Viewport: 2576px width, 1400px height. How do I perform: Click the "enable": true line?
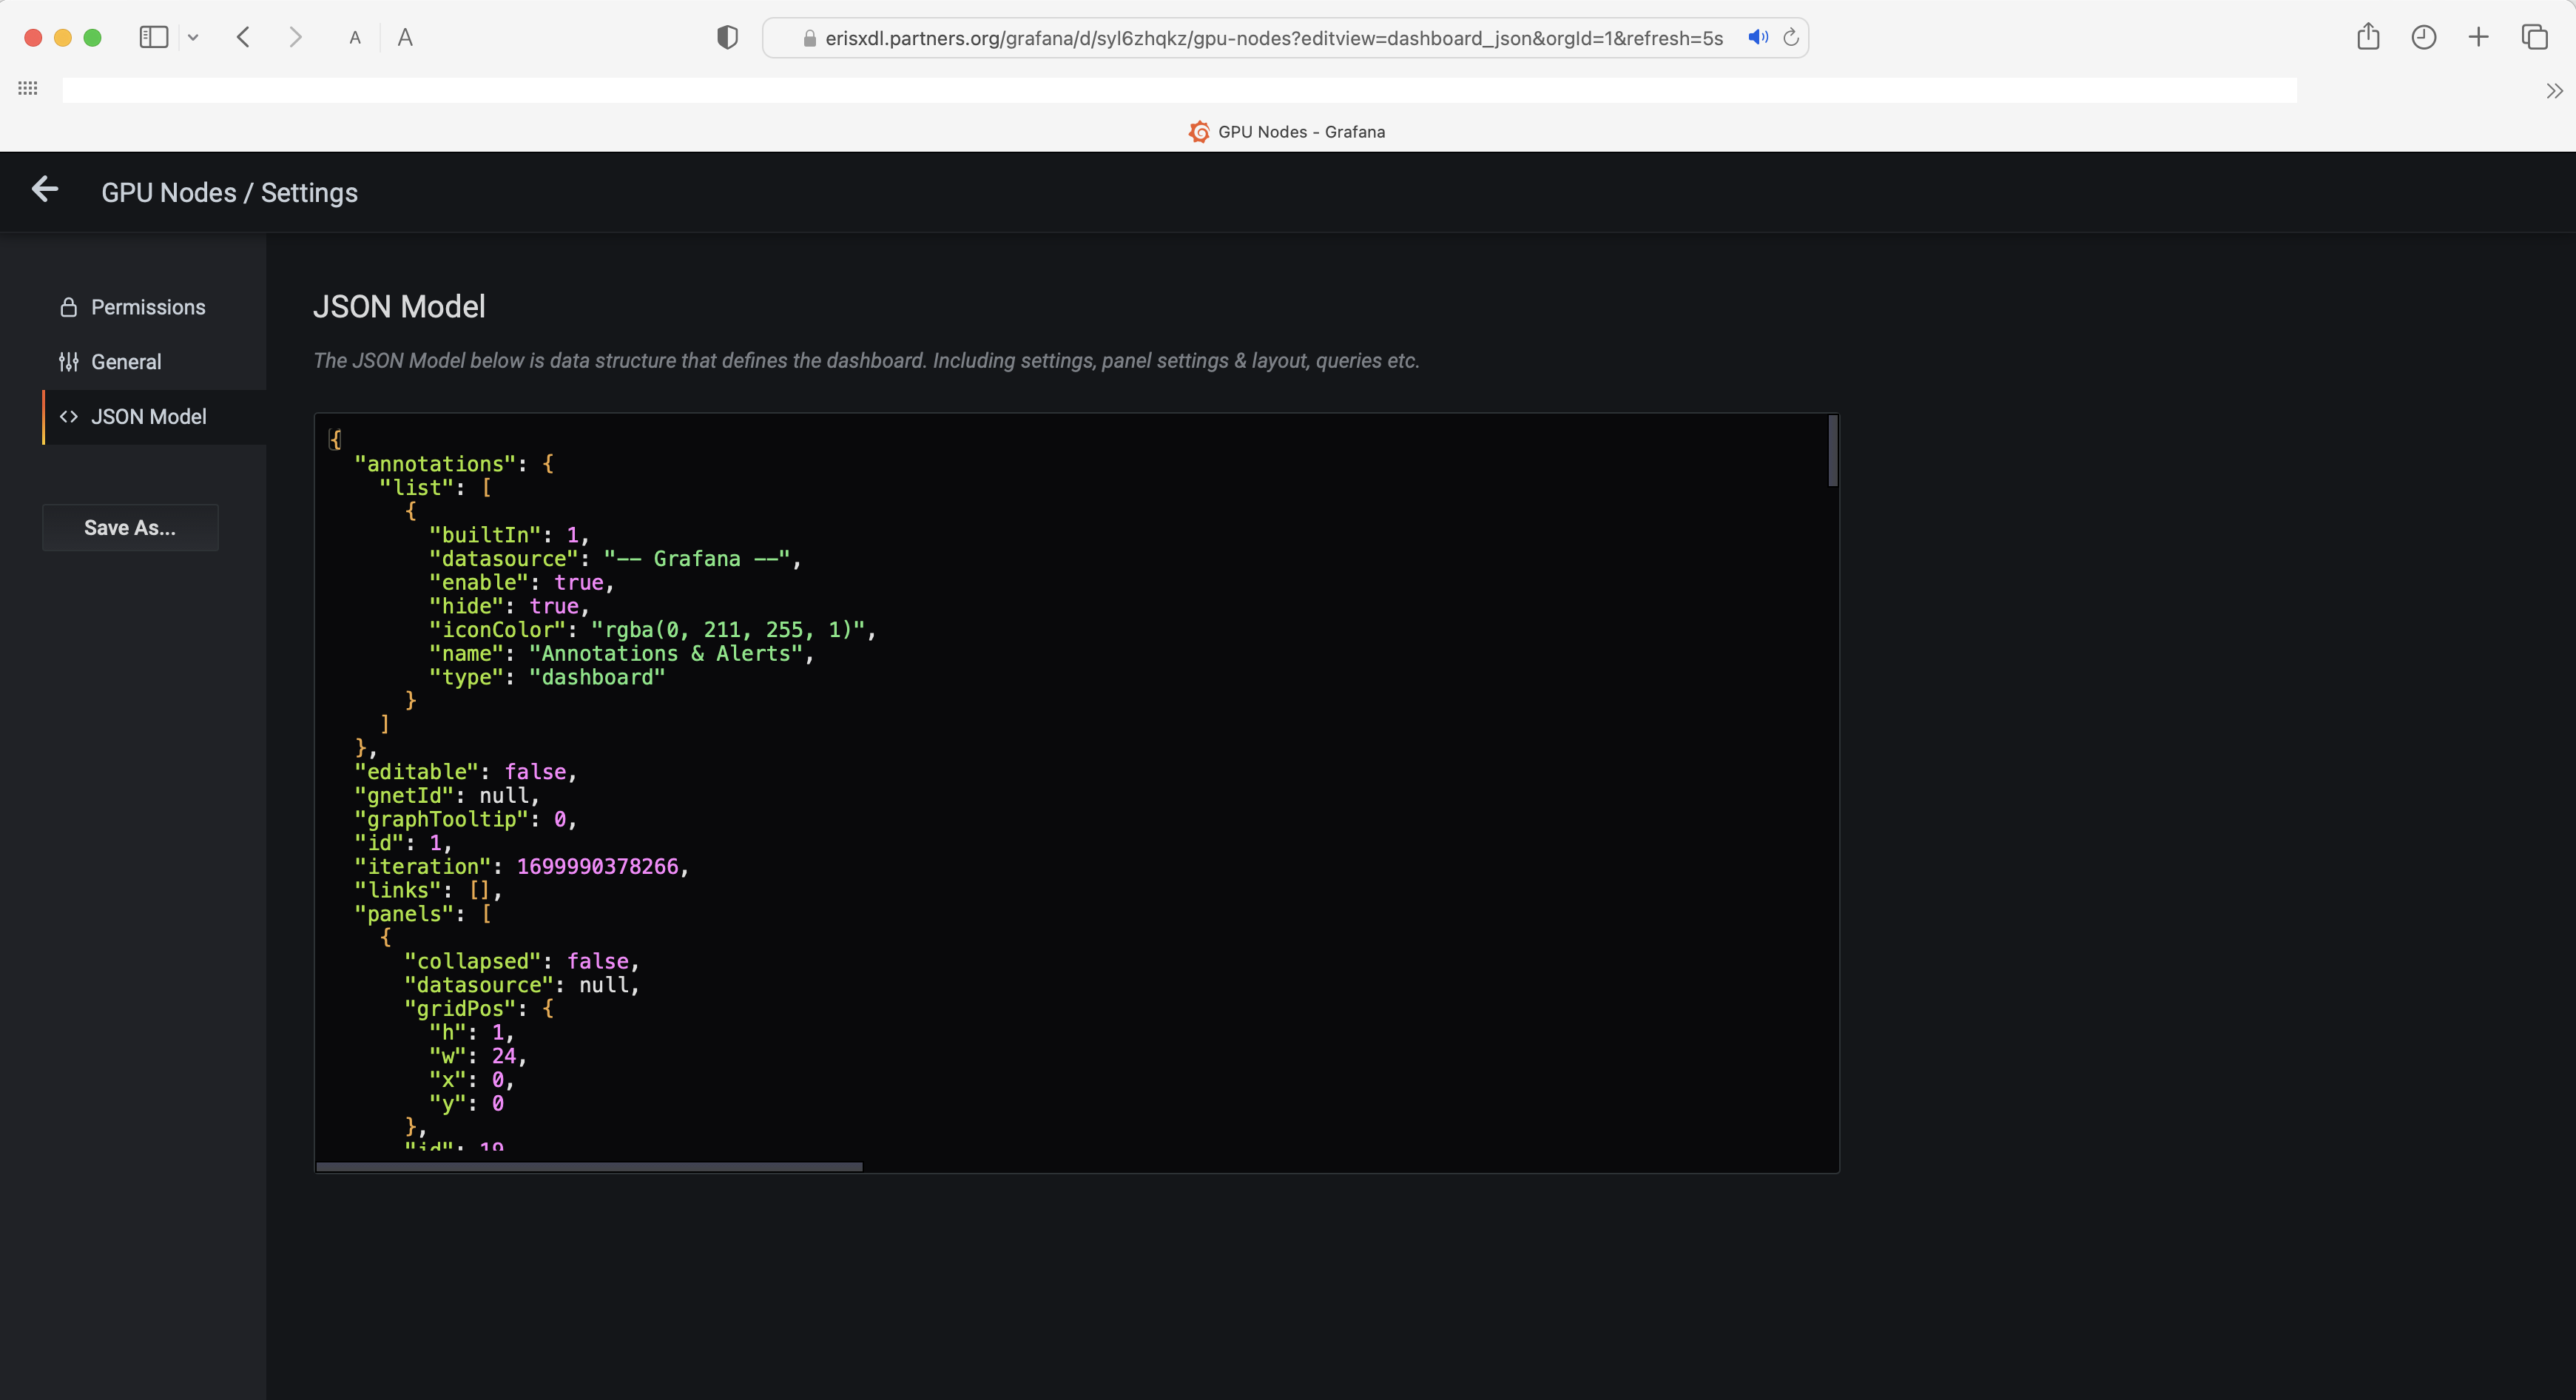pos(522,583)
